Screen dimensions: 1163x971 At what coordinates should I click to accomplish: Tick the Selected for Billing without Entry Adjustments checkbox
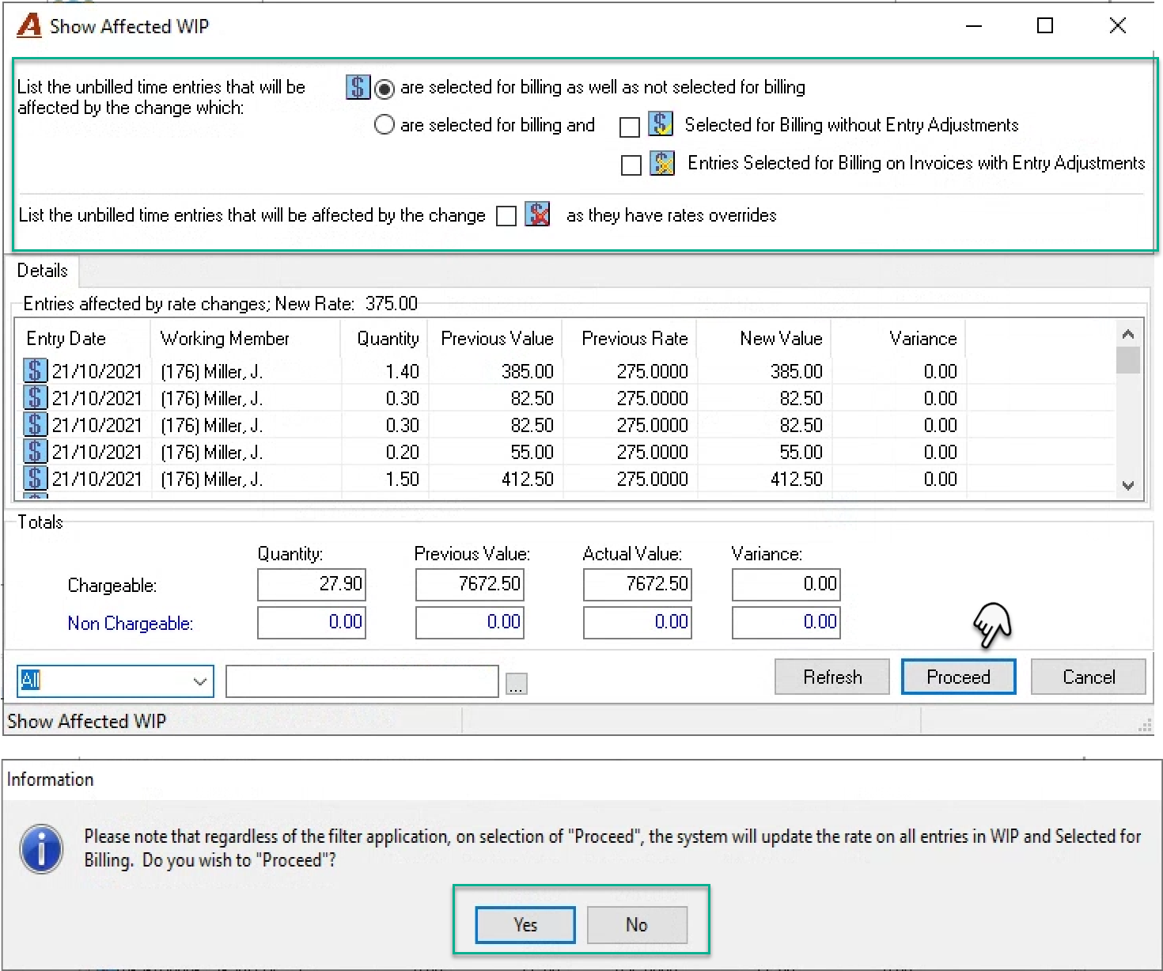click(630, 127)
